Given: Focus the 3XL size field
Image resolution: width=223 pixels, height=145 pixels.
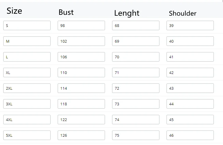Looking at the screenshot, I should (x=27, y=104).
